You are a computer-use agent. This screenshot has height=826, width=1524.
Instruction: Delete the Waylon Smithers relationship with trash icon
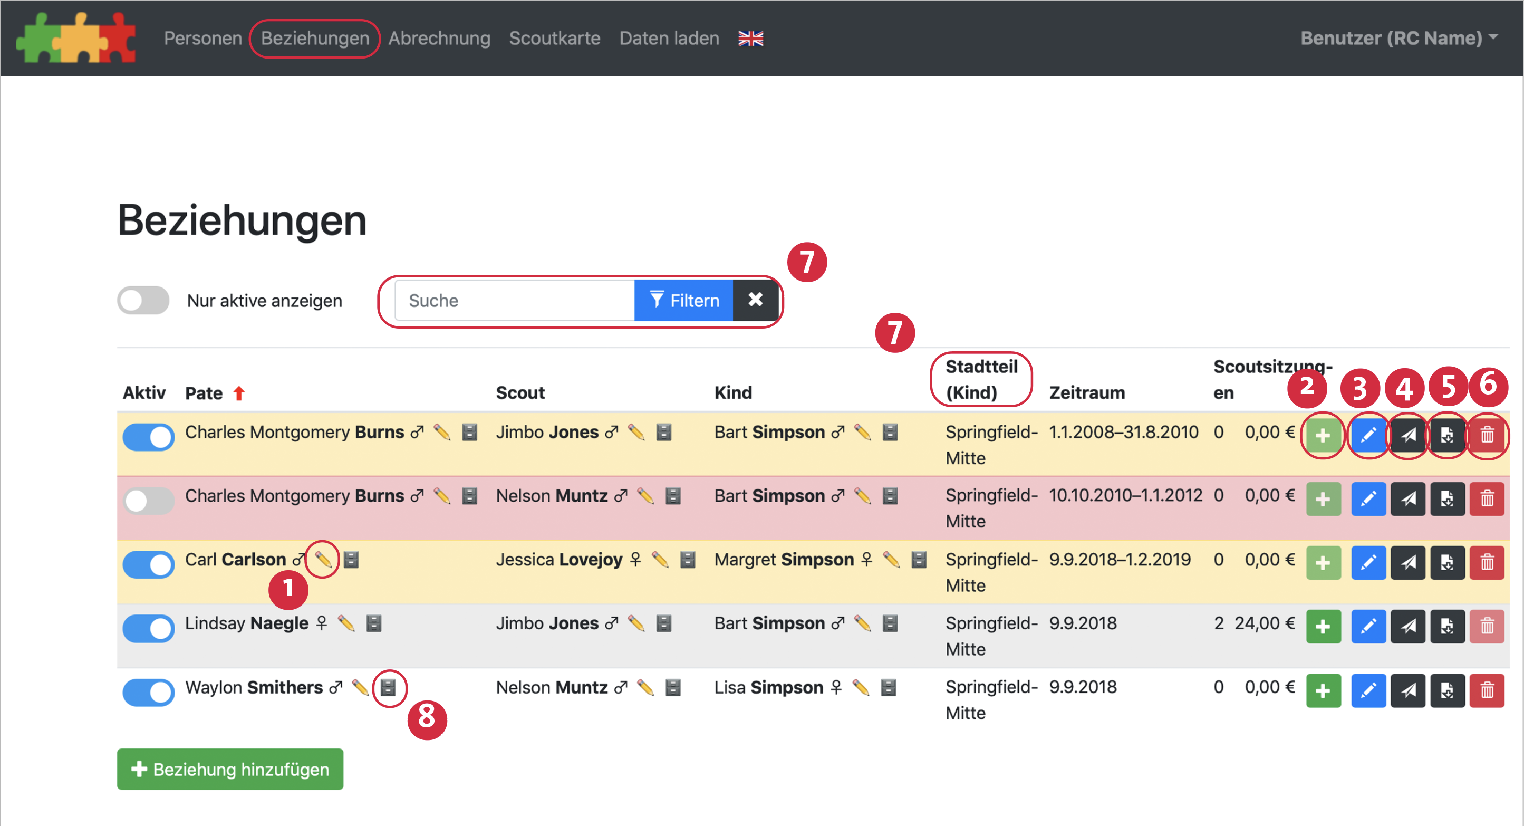[1486, 690]
